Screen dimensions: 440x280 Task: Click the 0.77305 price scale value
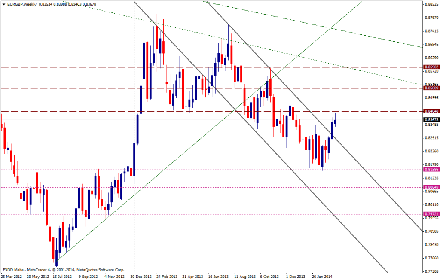coord(431,271)
